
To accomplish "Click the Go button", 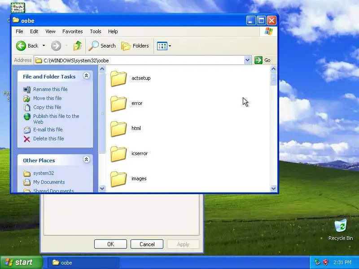I will (x=263, y=60).
